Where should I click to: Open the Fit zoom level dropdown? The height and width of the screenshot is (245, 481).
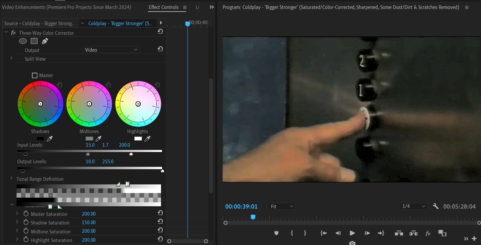pos(282,206)
